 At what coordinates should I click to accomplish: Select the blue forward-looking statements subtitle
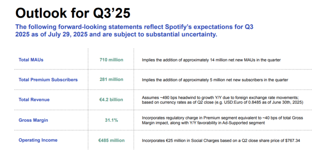[x=134, y=31]
